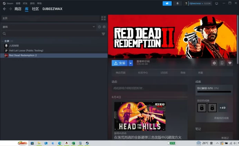Screen dimensions: 239x146
Task: Switch to the 库 tab
Action: [x=27, y=9]
